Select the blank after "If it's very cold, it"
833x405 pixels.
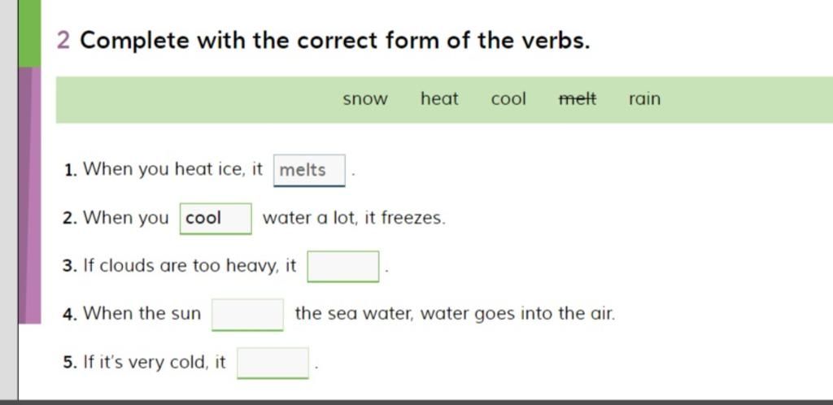[x=273, y=363]
